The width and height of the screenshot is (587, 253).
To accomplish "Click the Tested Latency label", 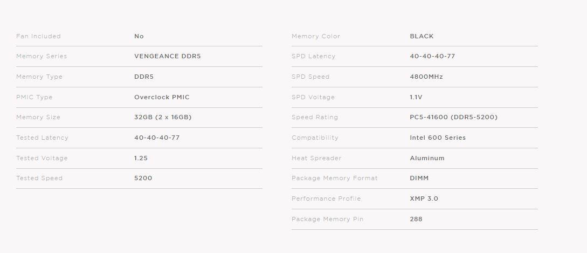I will pyautogui.click(x=42, y=138).
